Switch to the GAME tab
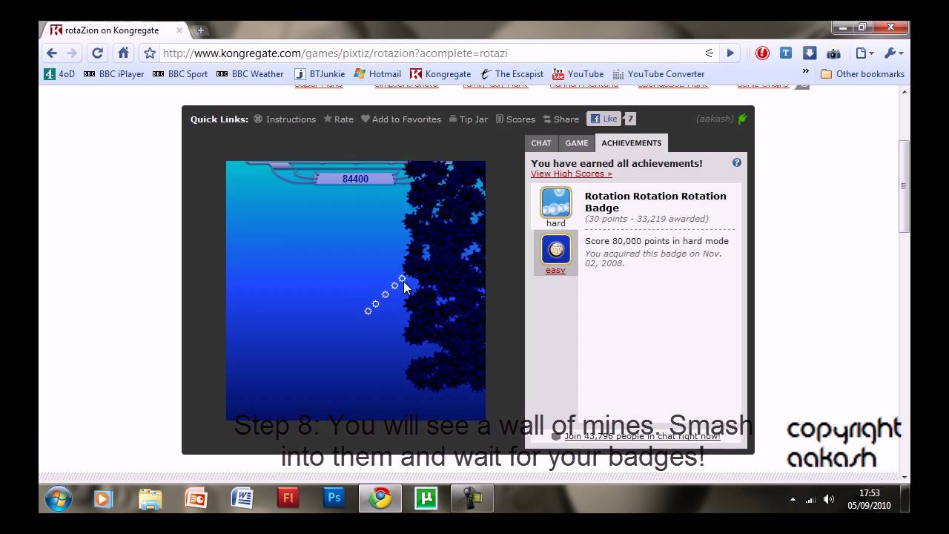The image size is (949, 534). coord(576,143)
